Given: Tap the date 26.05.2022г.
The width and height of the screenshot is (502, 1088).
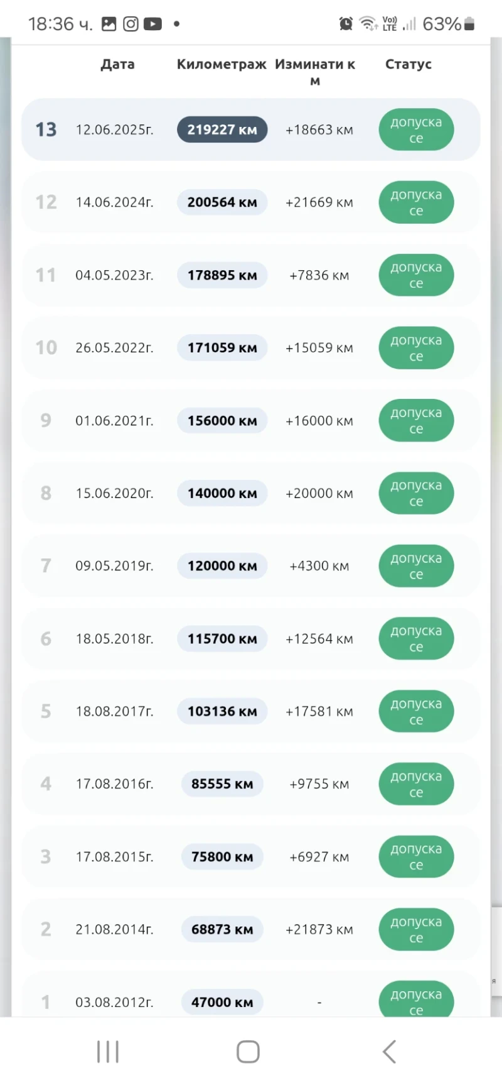Looking at the screenshot, I should (x=114, y=348).
